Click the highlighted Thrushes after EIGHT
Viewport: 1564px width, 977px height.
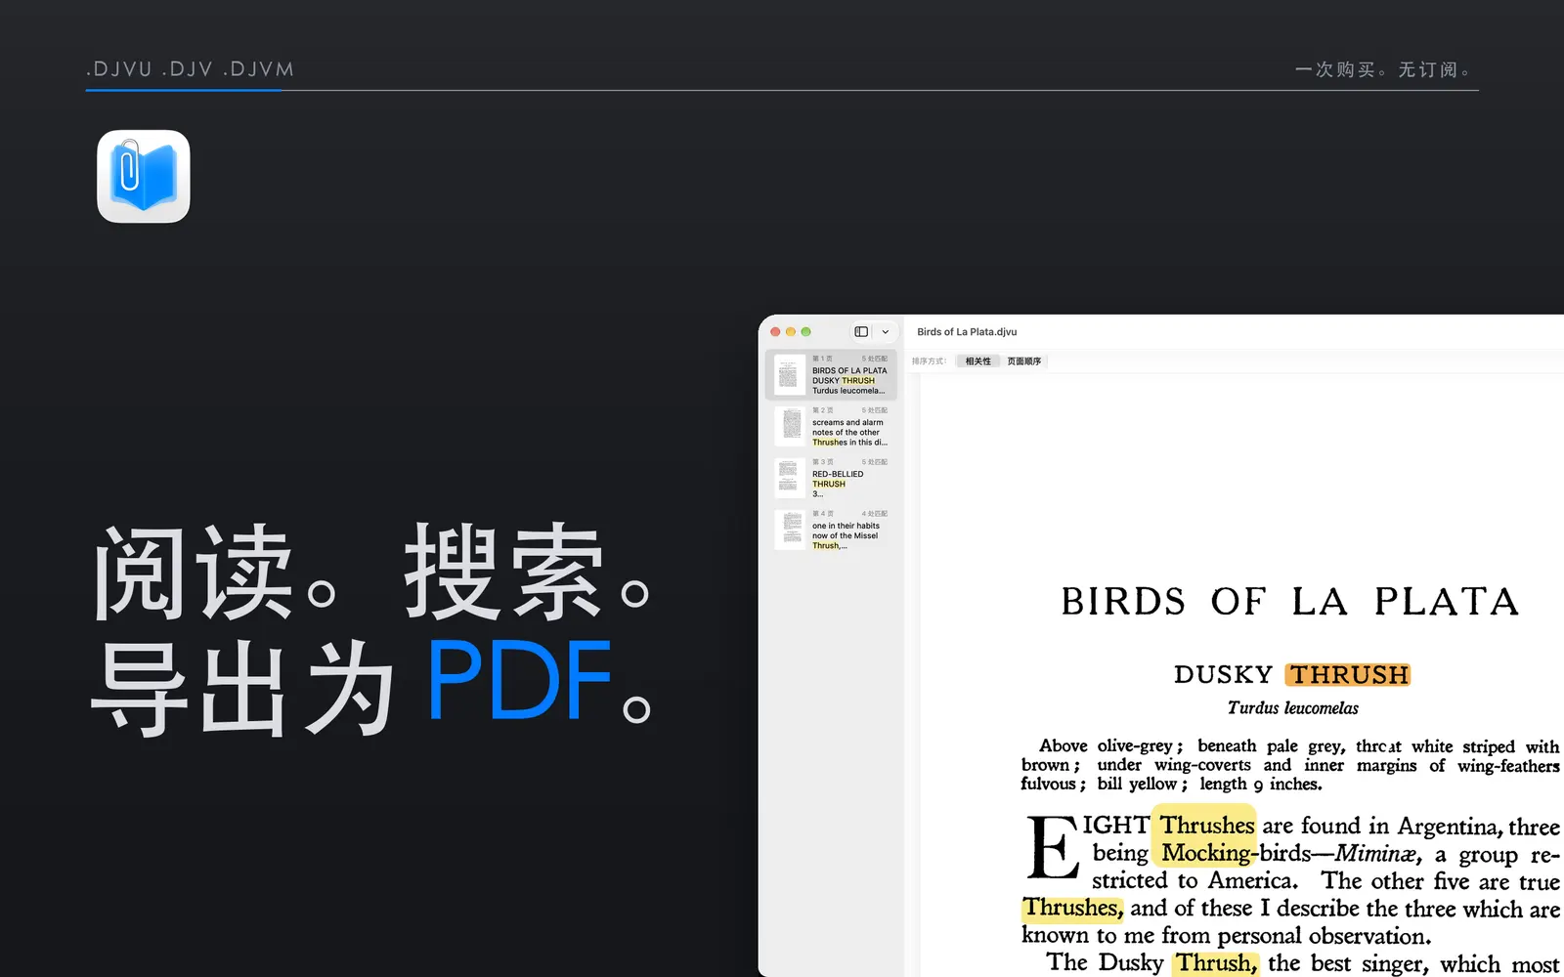(x=1206, y=826)
